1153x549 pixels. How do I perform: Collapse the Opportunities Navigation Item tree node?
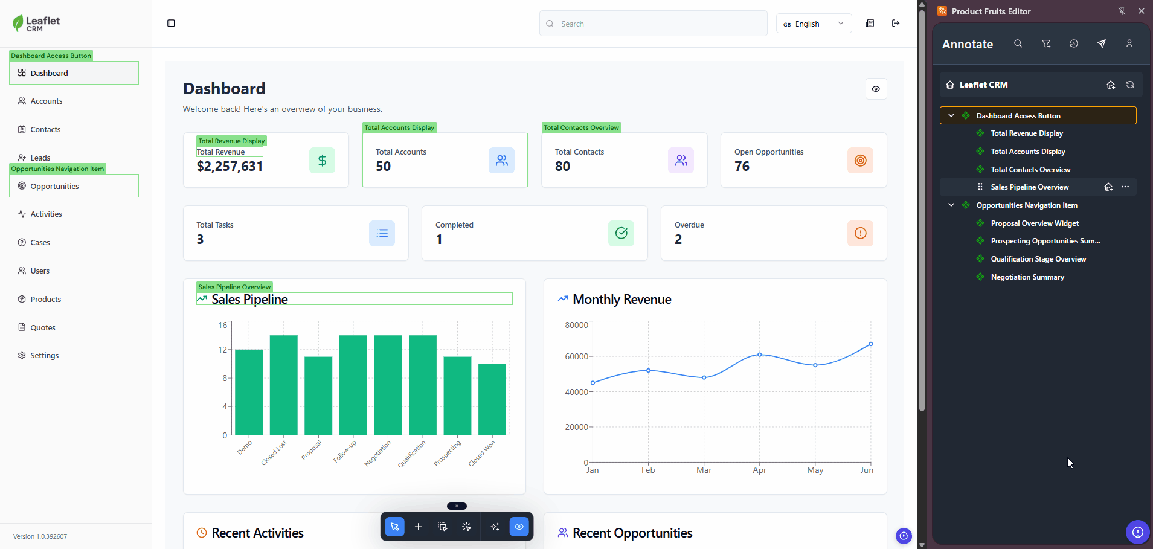click(x=951, y=205)
